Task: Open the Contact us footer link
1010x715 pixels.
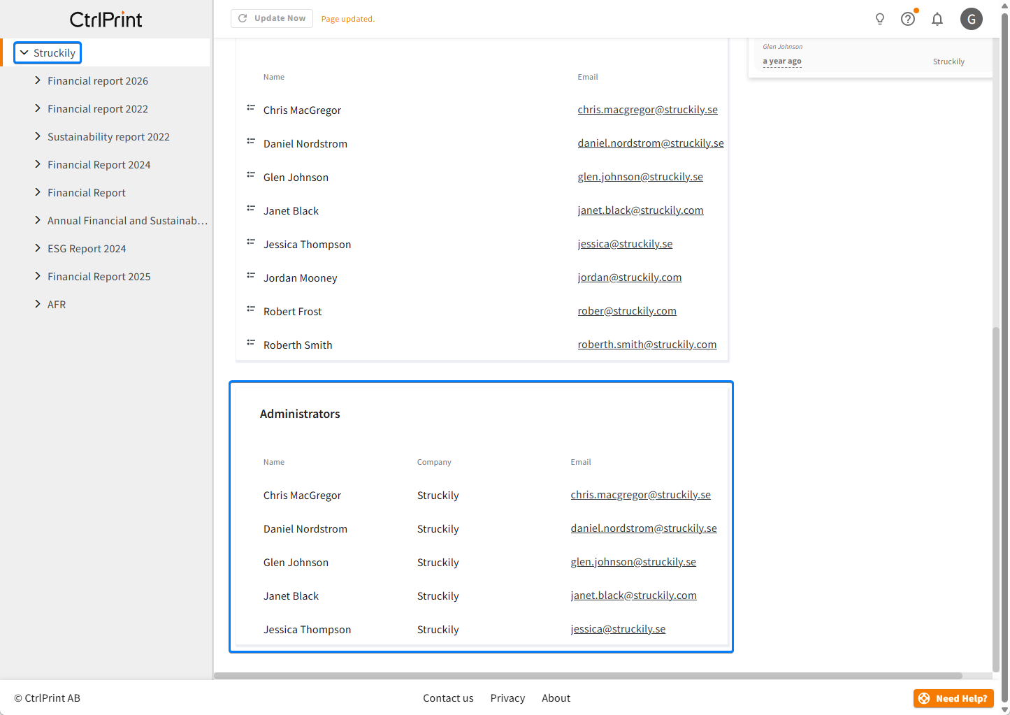Action: coord(448,698)
